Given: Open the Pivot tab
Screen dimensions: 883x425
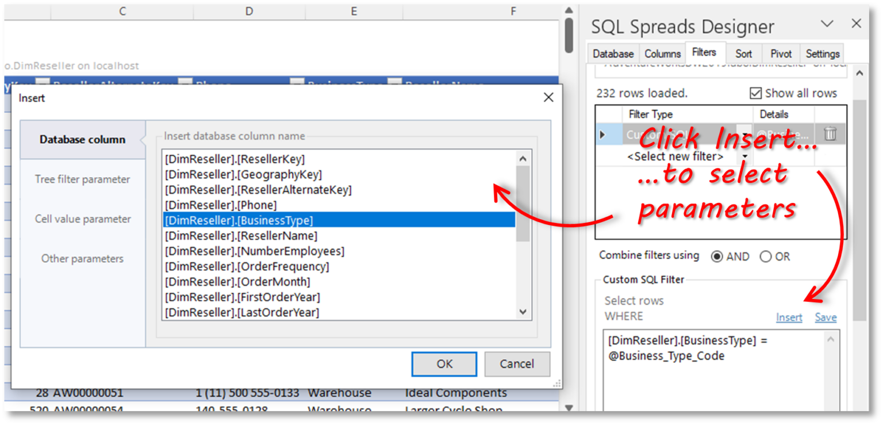Looking at the screenshot, I should (781, 53).
